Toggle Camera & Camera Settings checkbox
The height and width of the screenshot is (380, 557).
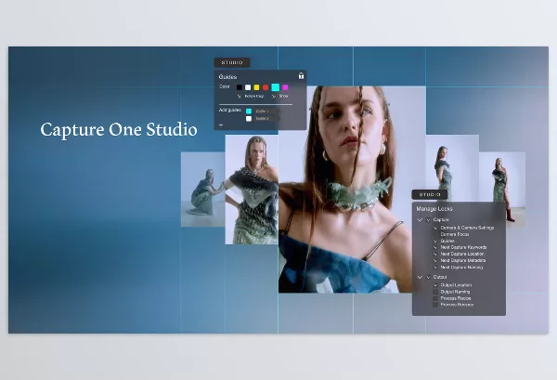click(435, 228)
